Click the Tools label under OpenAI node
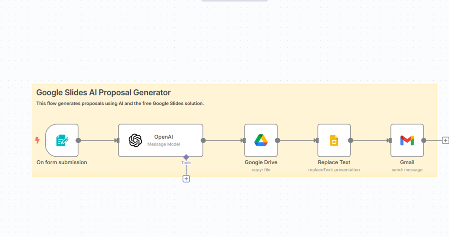This screenshot has width=449, height=237. coord(186,163)
